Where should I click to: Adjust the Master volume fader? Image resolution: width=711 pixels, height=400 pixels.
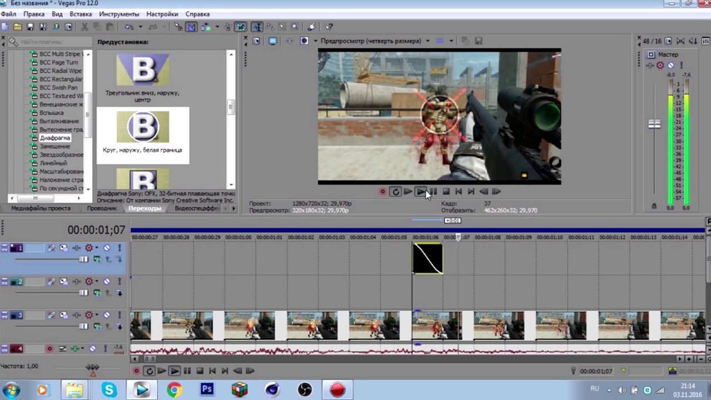coord(654,124)
